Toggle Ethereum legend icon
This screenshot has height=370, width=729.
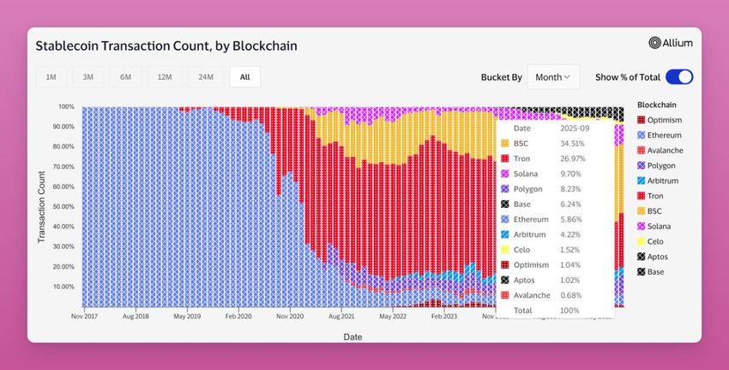[642, 136]
